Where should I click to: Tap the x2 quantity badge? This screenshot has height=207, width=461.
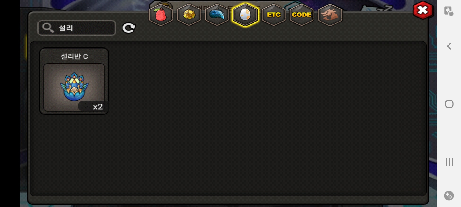(93, 106)
